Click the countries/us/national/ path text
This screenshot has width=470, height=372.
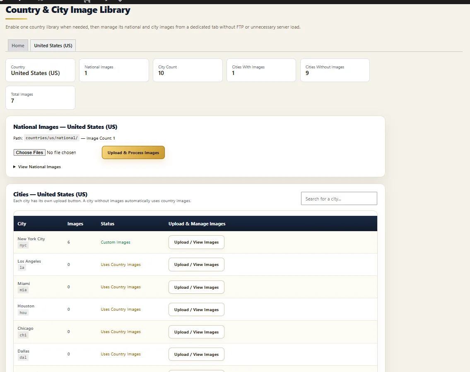coord(52,138)
